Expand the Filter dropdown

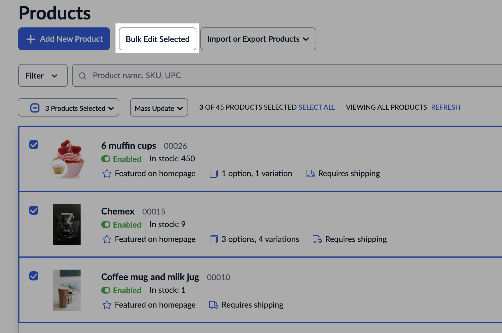pyautogui.click(x=43, y=75)
